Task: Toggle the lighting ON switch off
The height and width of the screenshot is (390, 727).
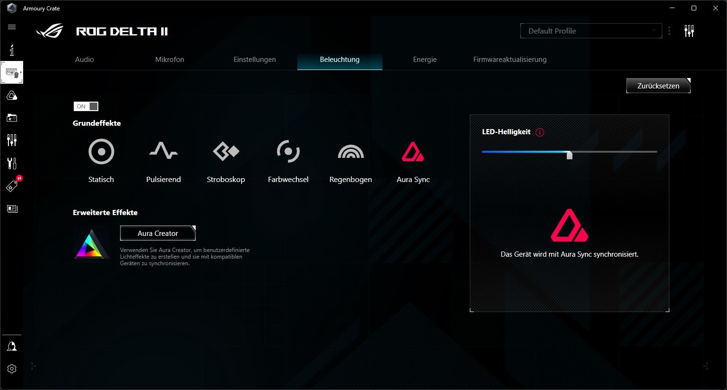Action: (86, 106)
